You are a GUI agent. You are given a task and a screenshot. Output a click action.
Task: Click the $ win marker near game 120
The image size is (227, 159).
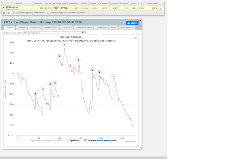pos(43,89)
